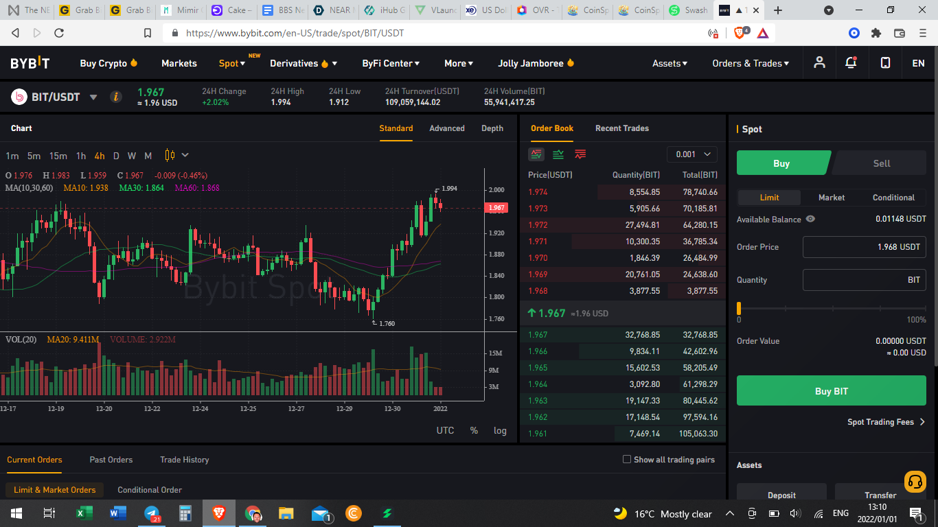The width and height of the screenshot is (938, 527).
Task: Open the Brave wallet icon in toolbar
Action: click(x=899, y=32)
